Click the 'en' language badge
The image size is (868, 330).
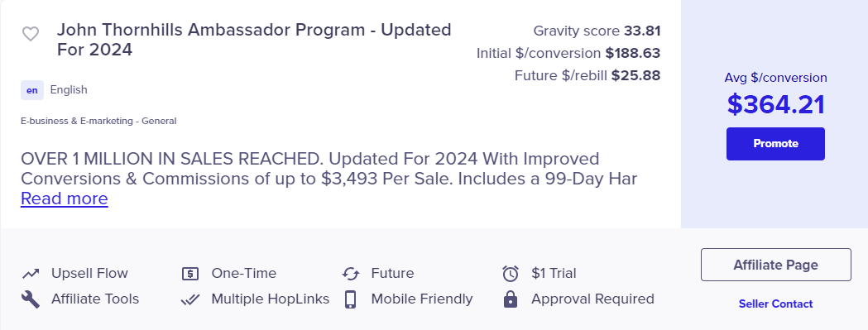click(32, 90)
